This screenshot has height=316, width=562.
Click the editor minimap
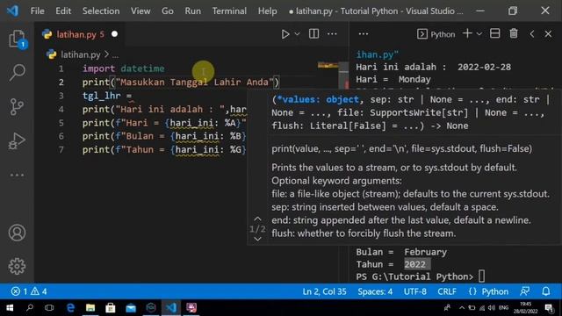pos(328,65)
